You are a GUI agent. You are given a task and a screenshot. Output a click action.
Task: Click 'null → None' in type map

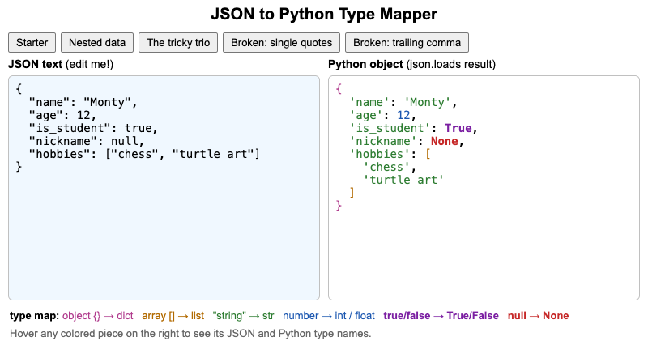tap(538, 316)
